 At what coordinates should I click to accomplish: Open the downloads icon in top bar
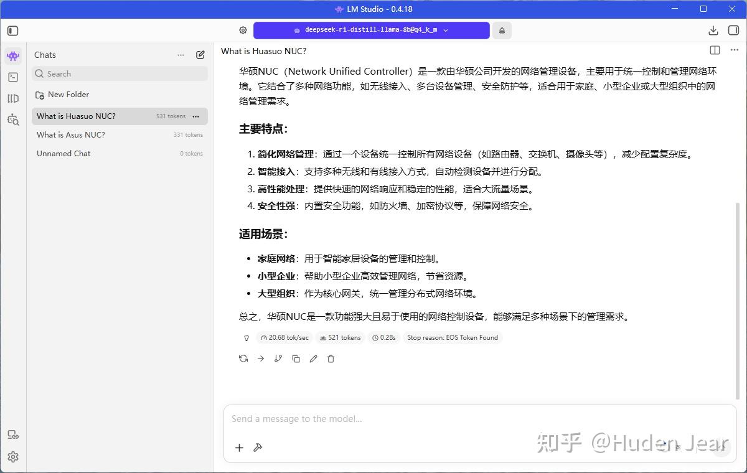point(713,30)
